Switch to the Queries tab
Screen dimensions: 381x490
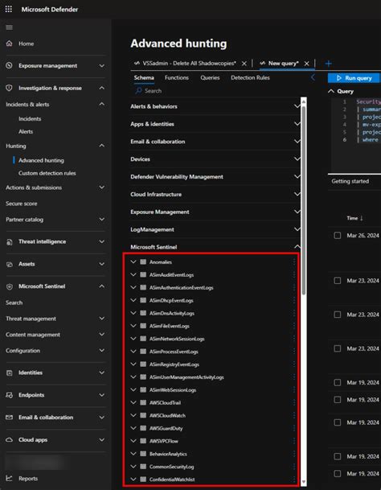[210, 77]
